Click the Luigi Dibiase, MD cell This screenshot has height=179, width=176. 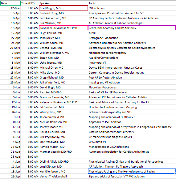(x=63, y=166)
